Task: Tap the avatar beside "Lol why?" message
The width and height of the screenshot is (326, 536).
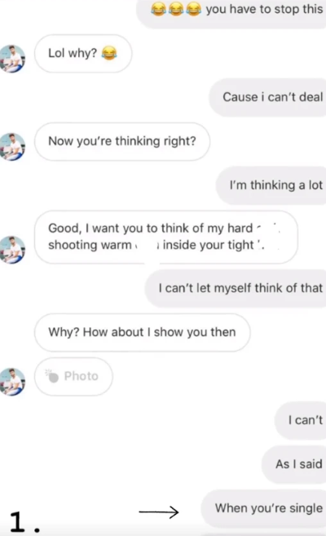Action: coord(12,59)
